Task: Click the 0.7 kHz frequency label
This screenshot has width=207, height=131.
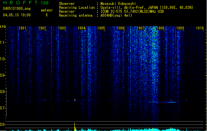Action: click(x=3, y=108)
